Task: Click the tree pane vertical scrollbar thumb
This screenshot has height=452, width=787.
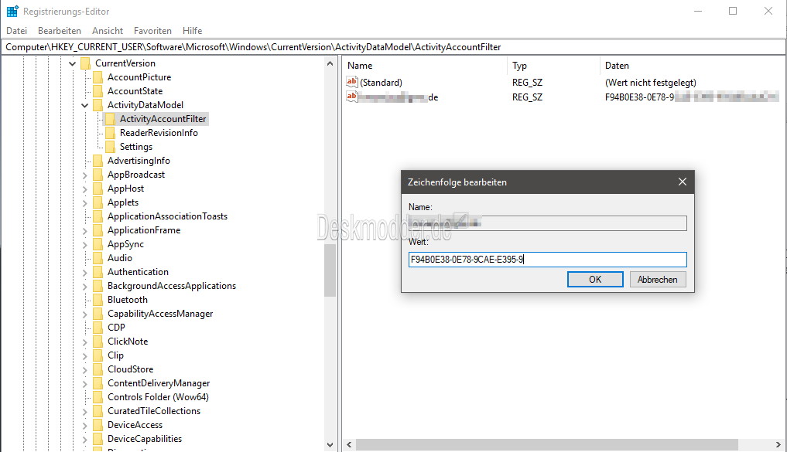Action: click(330, 270)
